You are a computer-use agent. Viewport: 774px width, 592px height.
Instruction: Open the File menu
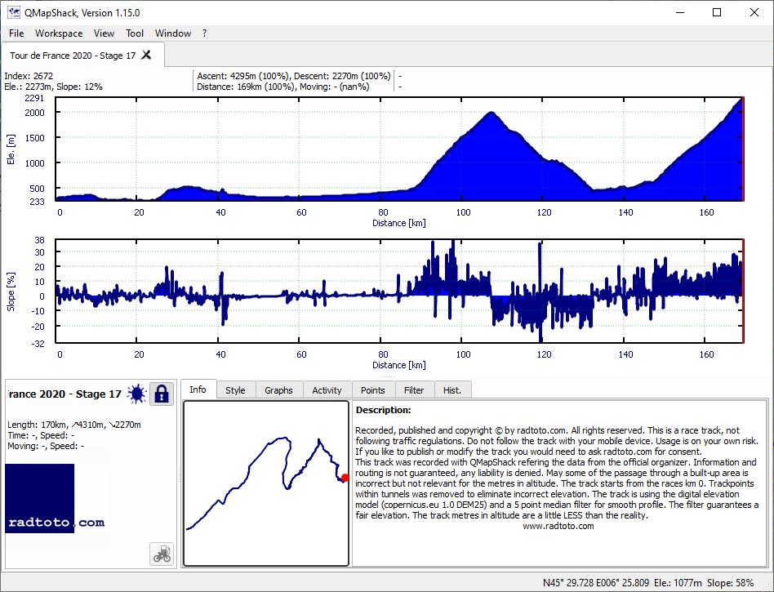tap(16, 33)
